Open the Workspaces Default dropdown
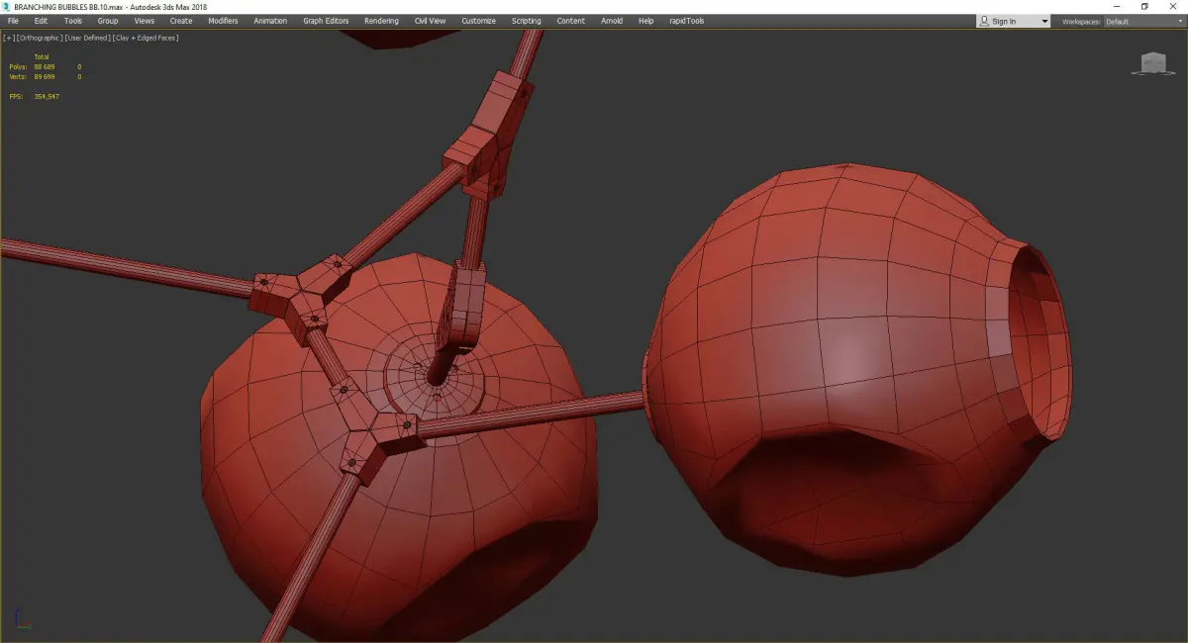This screenshot has width=1188, height=643. click(x=1143, y=22)
